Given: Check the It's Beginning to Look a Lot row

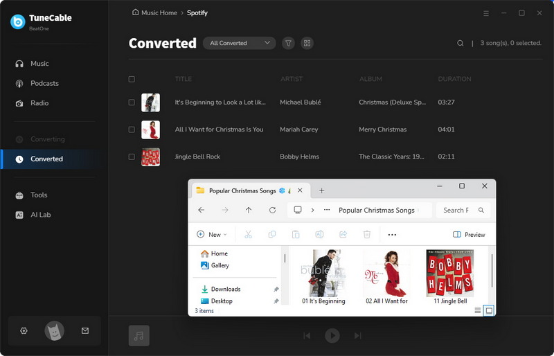Looking at the screenshot, I should coord(132,103).
